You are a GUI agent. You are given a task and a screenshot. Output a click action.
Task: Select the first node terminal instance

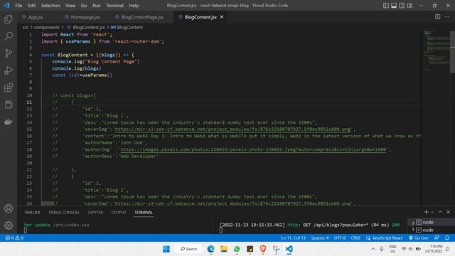point(432,222)
